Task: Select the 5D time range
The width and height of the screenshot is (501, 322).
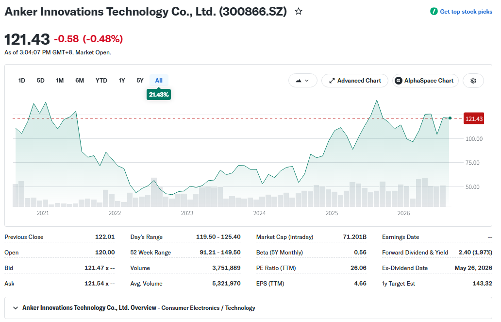Action: 41,81
